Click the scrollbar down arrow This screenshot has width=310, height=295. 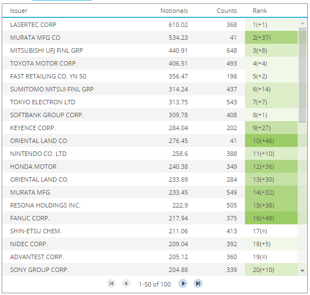pos(302,271)
